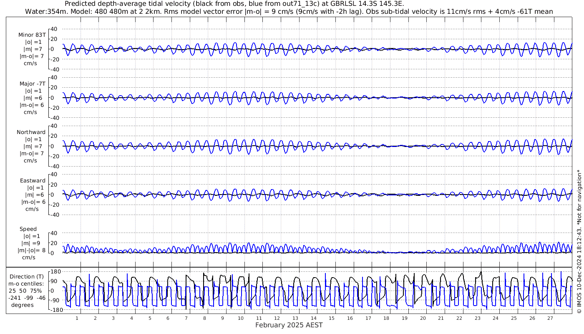The image size is (584, 334).
Task: Click the chart title 'Predicted depth-average tidal velocity'
Action: click(x=127, y=4)
